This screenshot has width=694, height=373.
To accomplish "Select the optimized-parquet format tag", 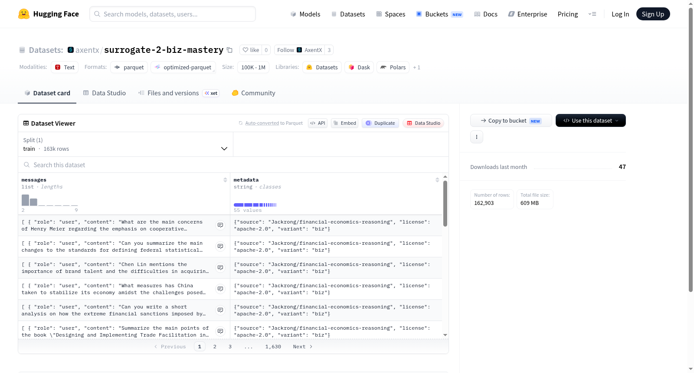I will click(x=183, y=67).
